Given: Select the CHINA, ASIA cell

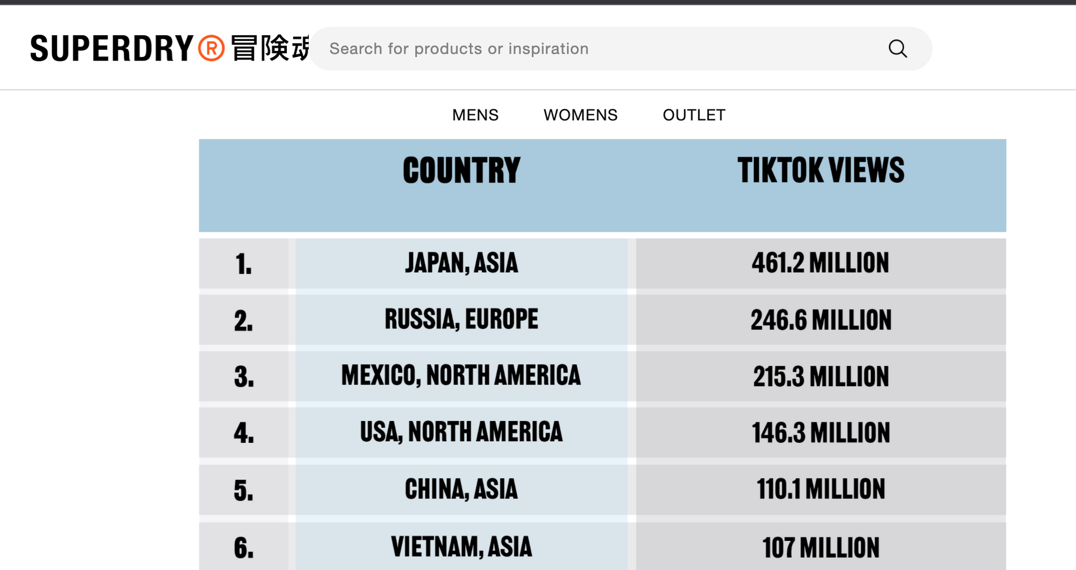Looking at the screenshot, I should click(x=462, y=489).
